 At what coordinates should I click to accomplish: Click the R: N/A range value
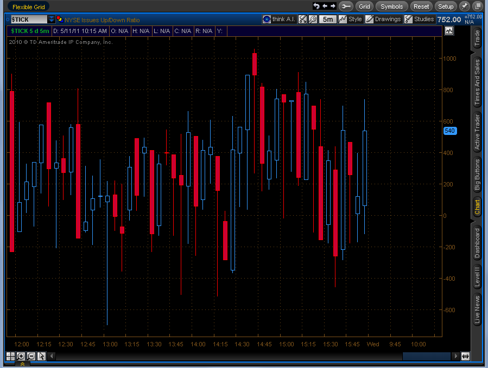[x=204, y=31]
